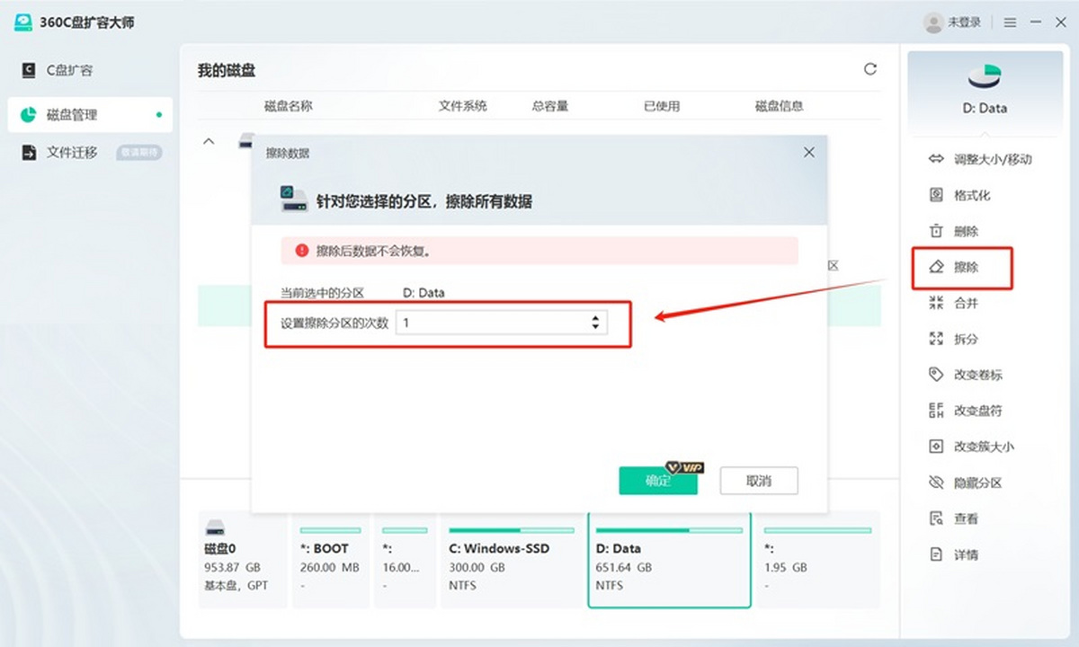The height and width of the screenshot is (647, 1079).
Task: Click the erase count input field
Action: 502,323
